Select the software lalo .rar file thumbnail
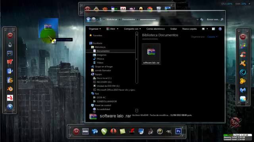Viewport: 254px width, 142px height. 151,54
